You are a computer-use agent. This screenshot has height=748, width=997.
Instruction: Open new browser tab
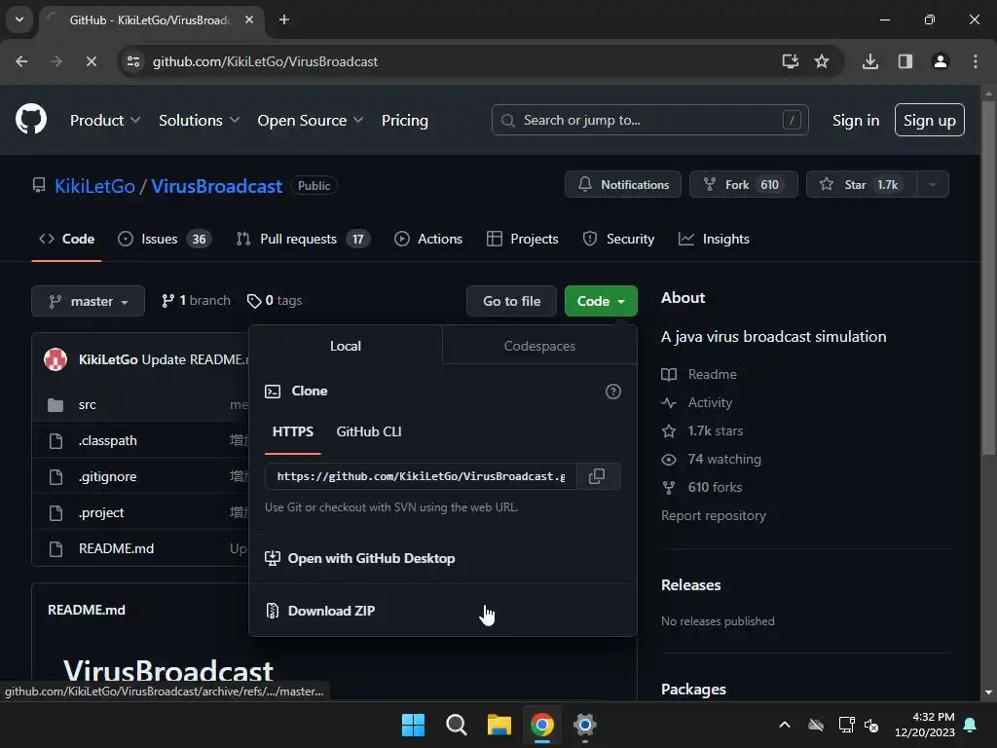pyautogui.click(x=284, y=19)
